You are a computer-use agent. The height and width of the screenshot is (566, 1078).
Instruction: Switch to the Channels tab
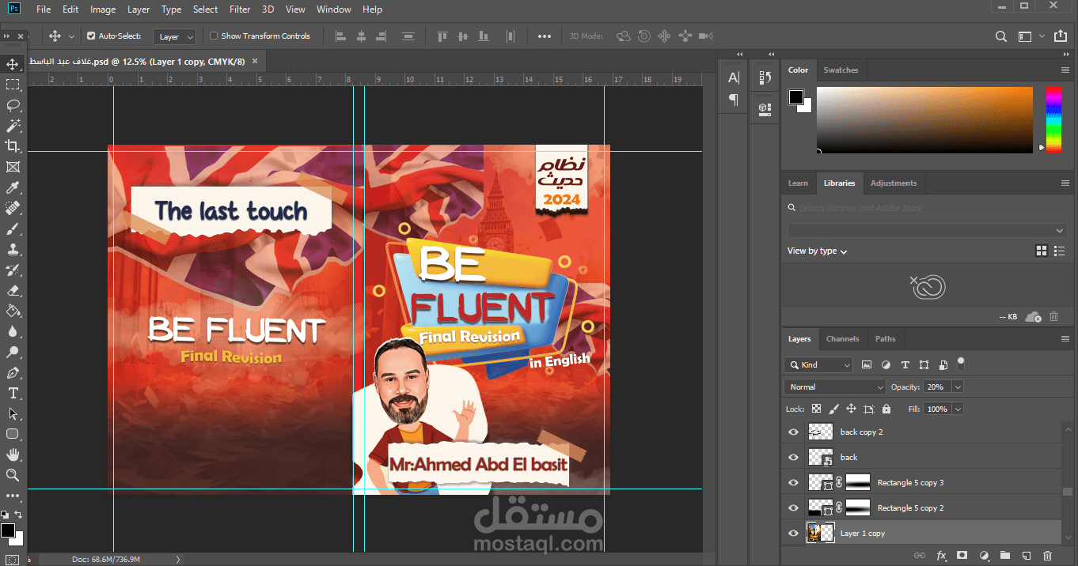(842, 339)
